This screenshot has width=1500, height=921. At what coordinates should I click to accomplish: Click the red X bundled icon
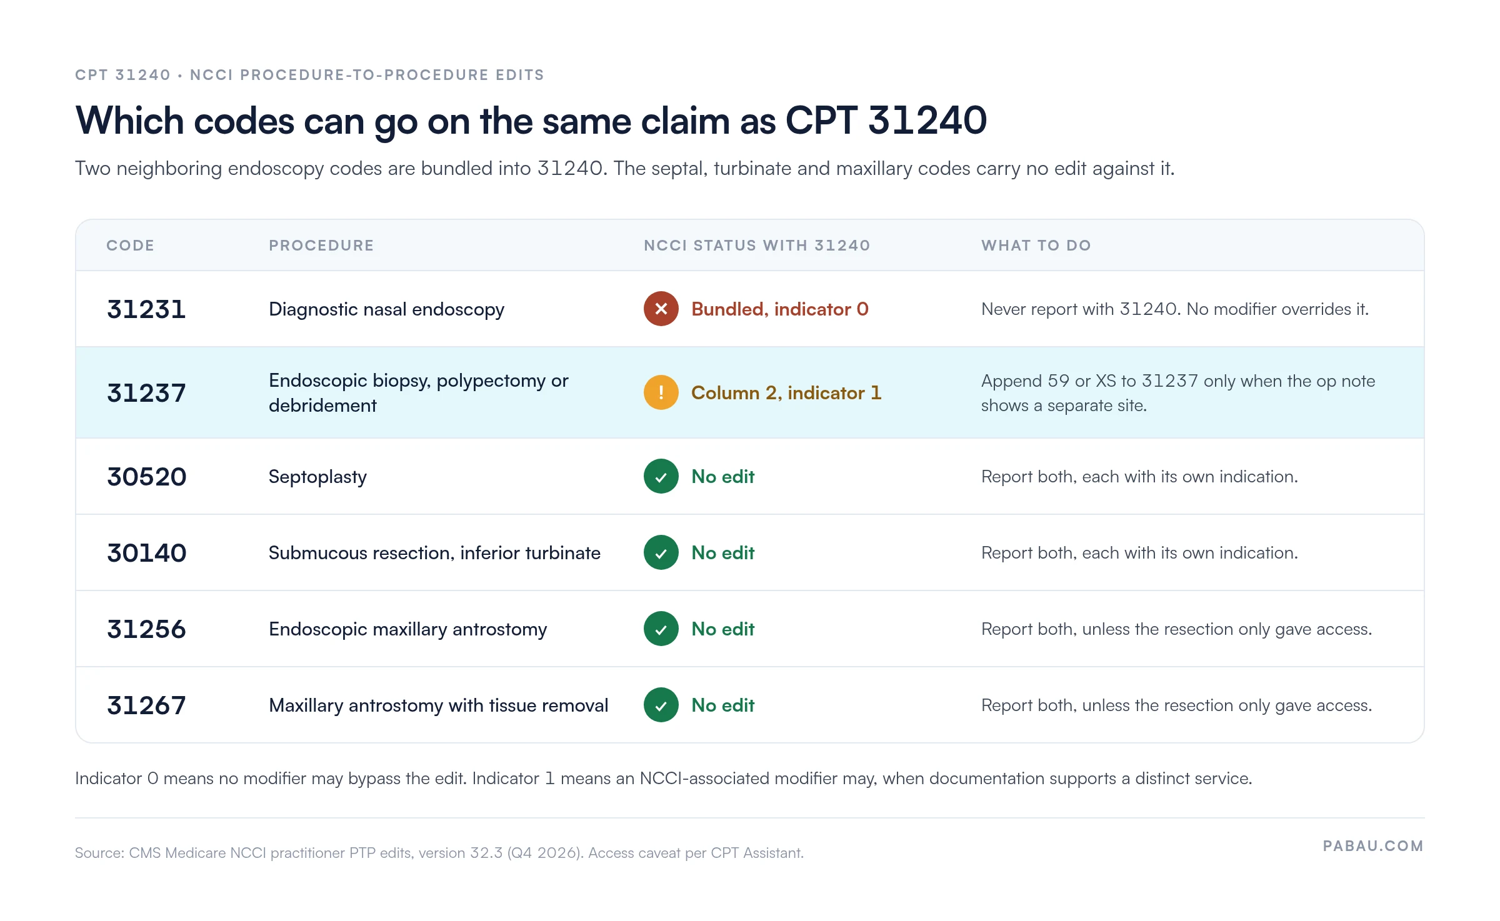point(661,309)
